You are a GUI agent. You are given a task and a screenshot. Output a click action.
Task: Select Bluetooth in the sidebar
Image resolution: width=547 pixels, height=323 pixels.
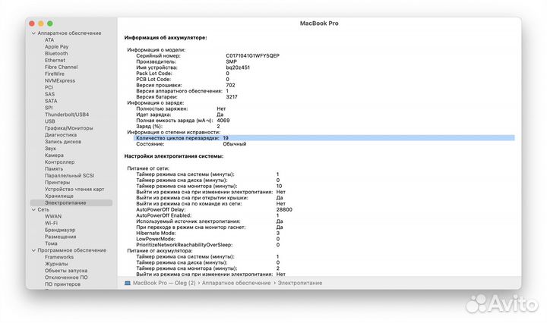click(56, 54)
